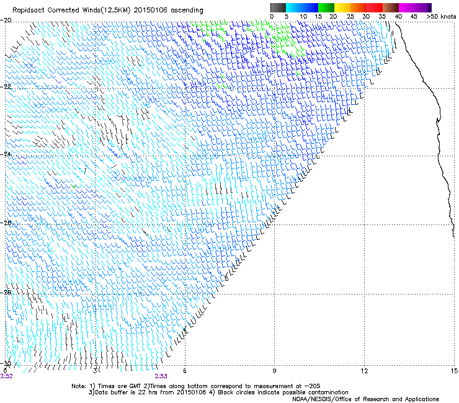Screen dimensions: 459x403
Task: Select the cyan-to-blue 5-15 knots legend swatch
Action: [x=302, y=7]
